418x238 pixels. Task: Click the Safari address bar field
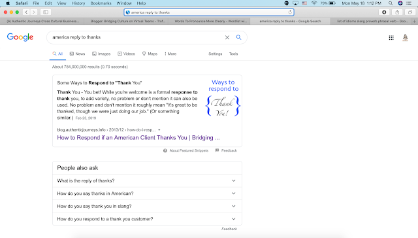pyautogui.click(x=209, y=12)
